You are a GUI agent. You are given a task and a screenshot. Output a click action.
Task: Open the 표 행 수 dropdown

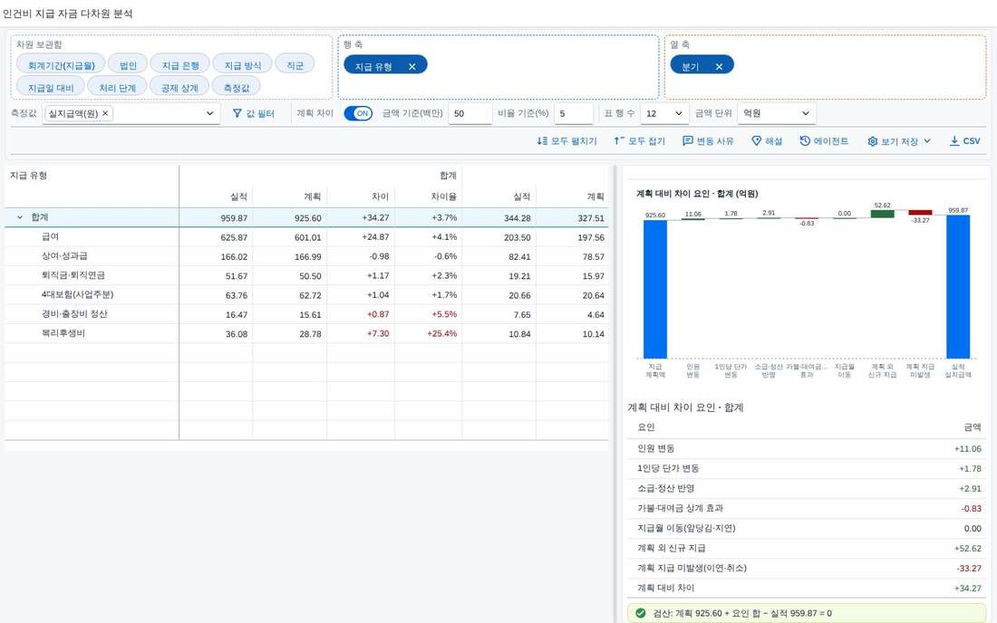click(663, 114)
